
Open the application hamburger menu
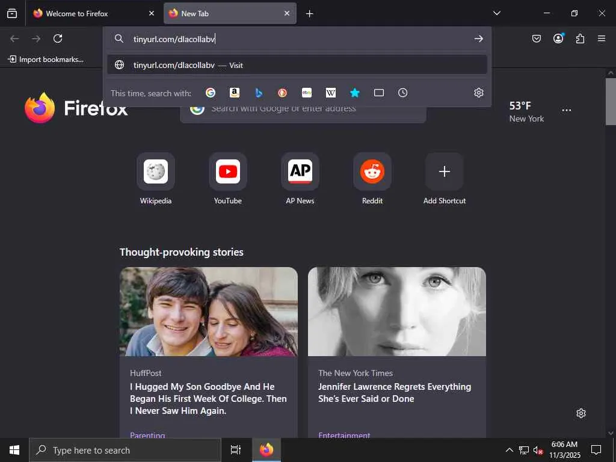pos(602,38)
